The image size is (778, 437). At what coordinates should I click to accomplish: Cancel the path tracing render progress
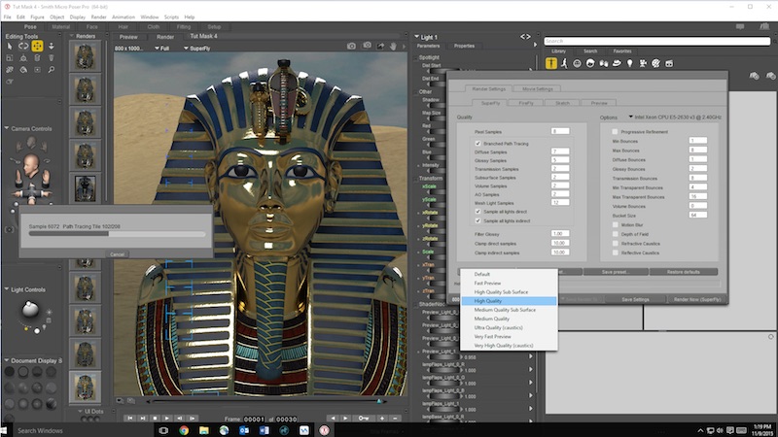click(x=117, y=254)
